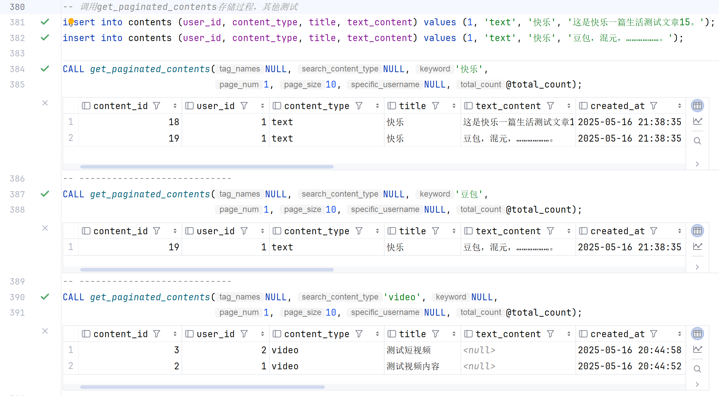The image size is (719, 396).
Task: Close the first in-editor result panel
Action: [45, 103]
